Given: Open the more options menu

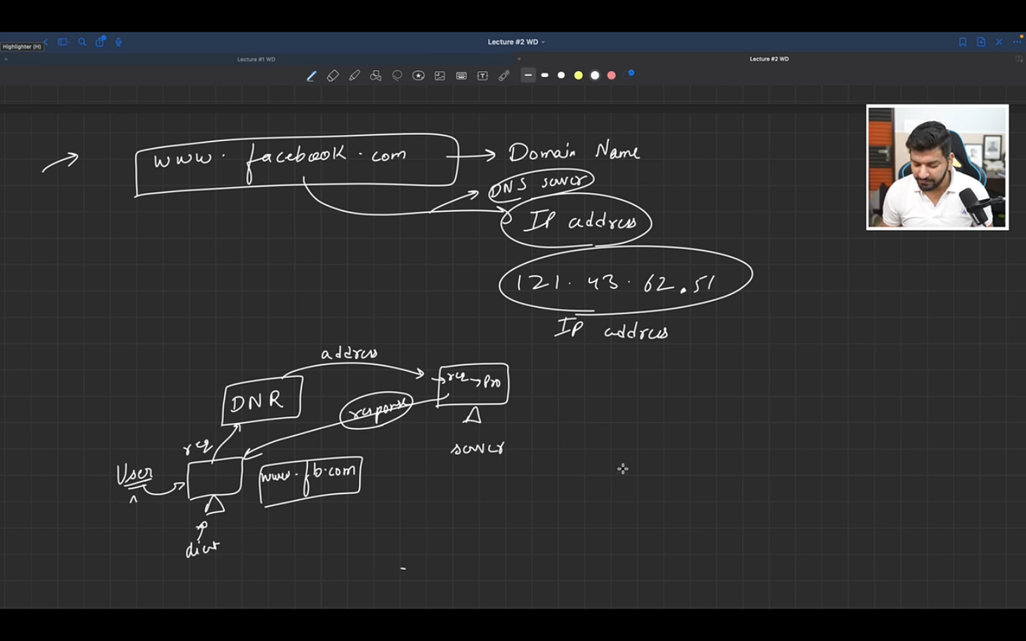Looking at the screenshot, I should (x=1017, y=41).
